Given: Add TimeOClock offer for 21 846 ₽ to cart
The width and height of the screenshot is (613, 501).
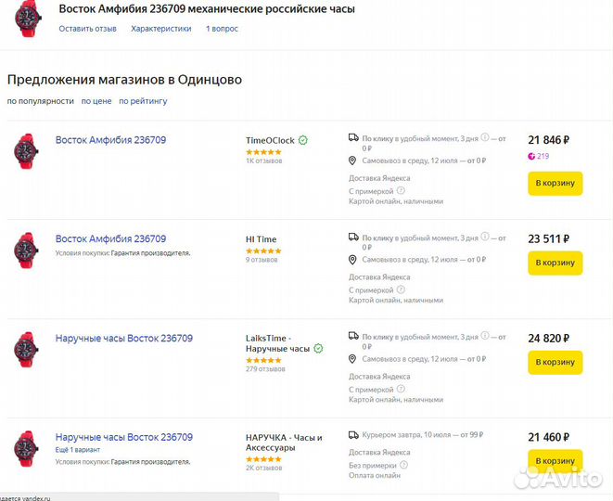Looking at the screenshot, I should click(x=556, y=183).
